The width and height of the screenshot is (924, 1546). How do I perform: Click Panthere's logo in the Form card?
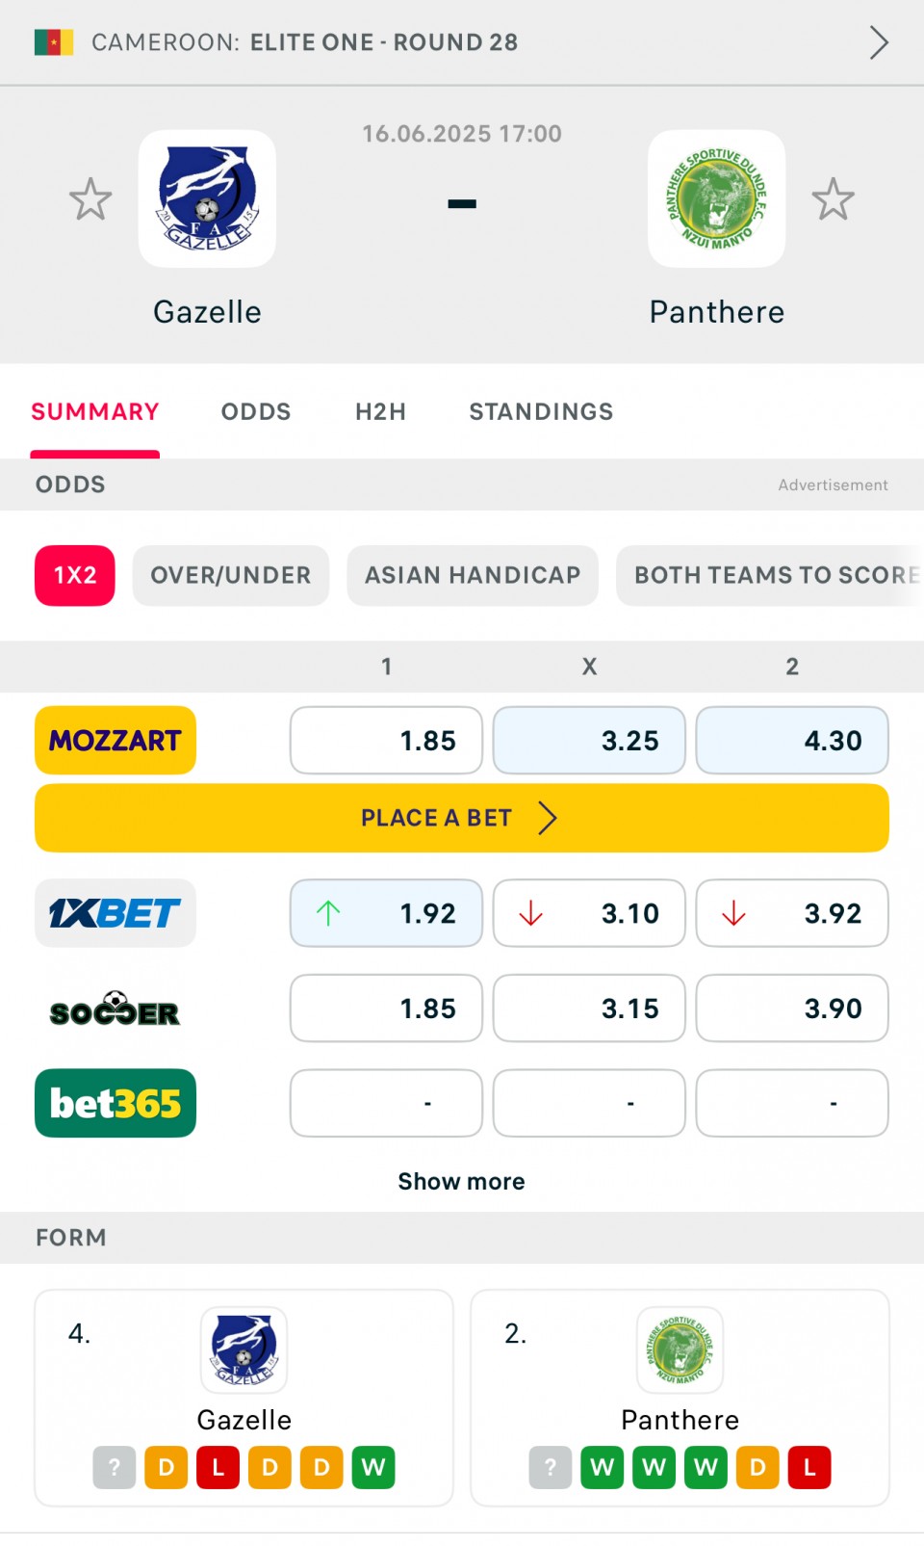(x=680, y=1349)
